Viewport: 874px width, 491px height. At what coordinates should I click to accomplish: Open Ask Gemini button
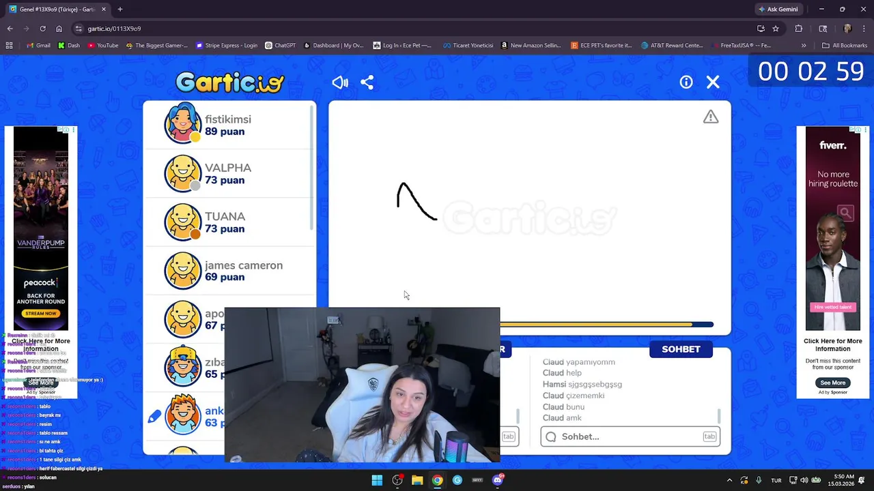point(778,10)
